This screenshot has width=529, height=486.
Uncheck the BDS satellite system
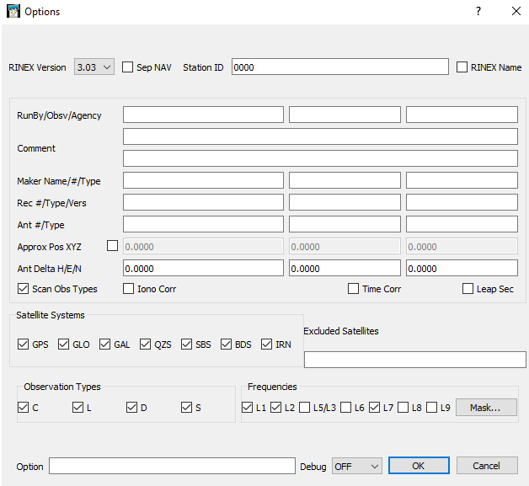(226, 344)
